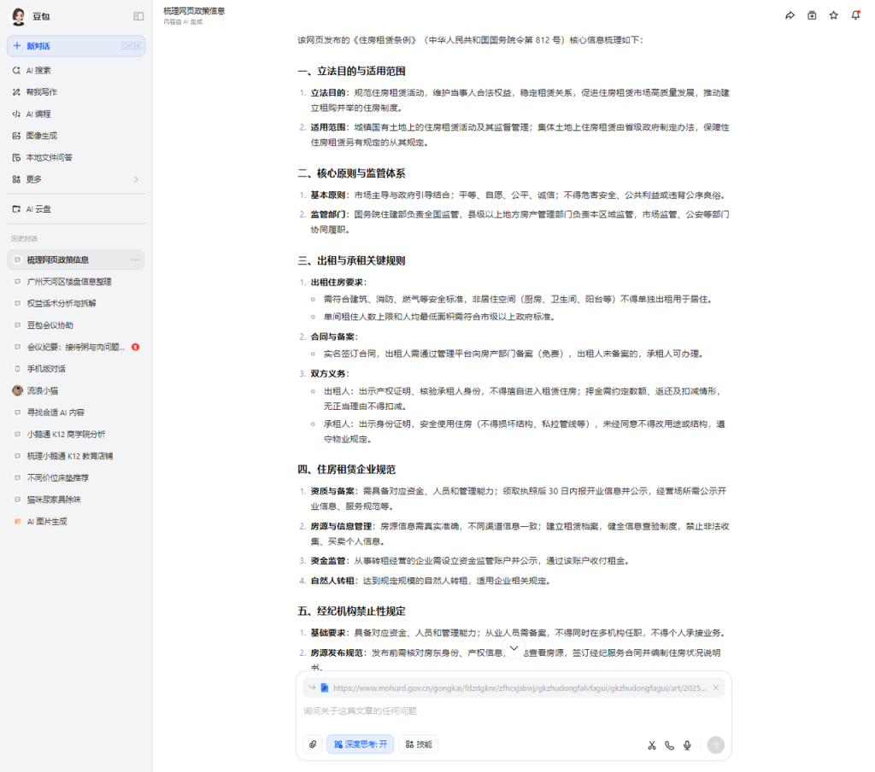The width and height of the screenshot is (875, 772).
Task: Remove the attached URL with X
Action: 715,687
